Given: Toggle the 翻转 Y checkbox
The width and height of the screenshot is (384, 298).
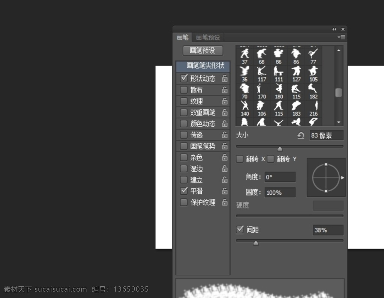Looking at the screenshot, I should pyautogui.click(x=271, y=159).
